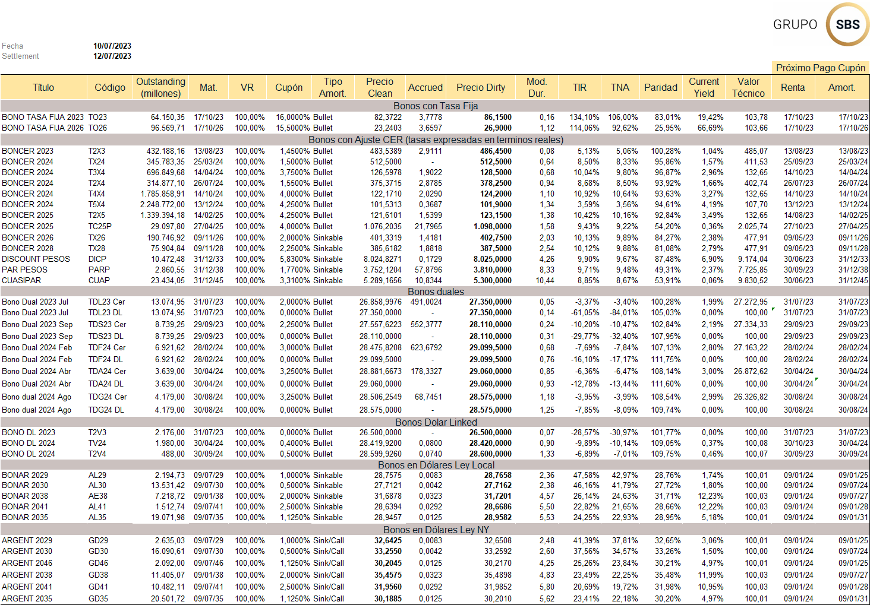Click the Título column header
Viewport: 870px width, 605px height.
tap(43, 87)
